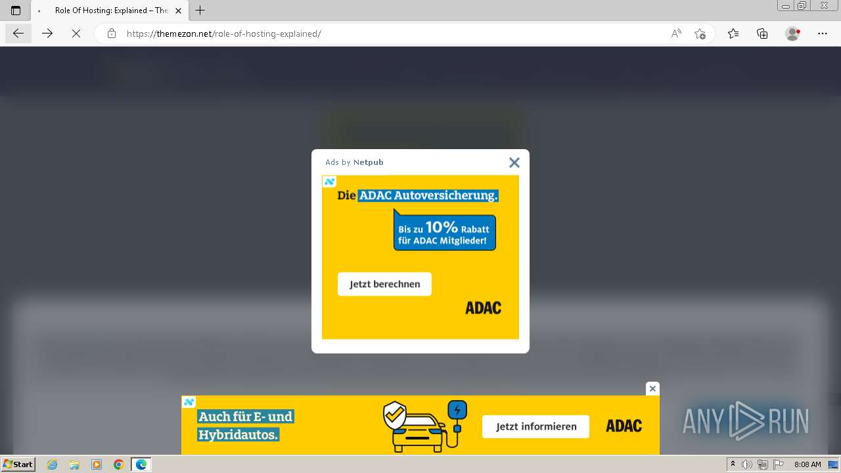The image size is (841, 473).
Task: Open Read aloud feature
Action: 676,34
